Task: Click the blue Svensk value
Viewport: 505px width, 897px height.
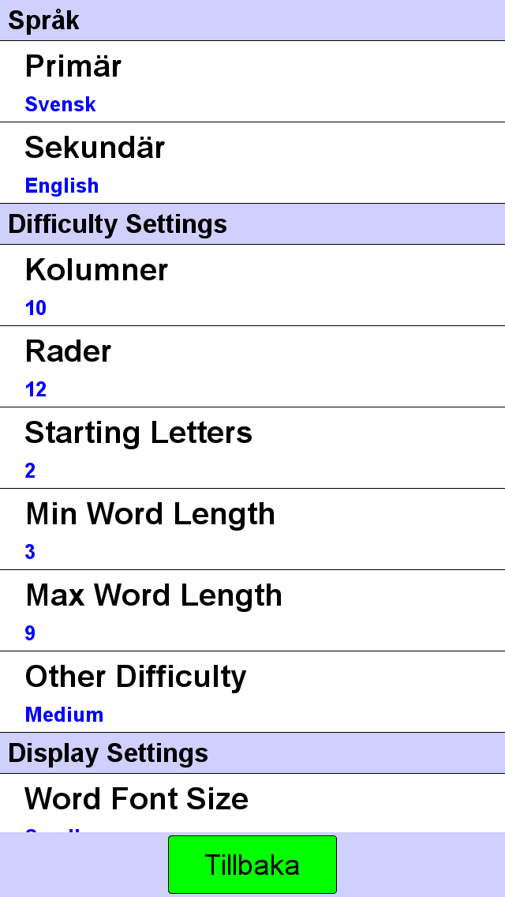Action: pos(60,104)
